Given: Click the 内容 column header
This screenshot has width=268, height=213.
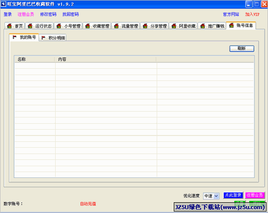Looking at the screenshot, I should click(x=105, y=59).
